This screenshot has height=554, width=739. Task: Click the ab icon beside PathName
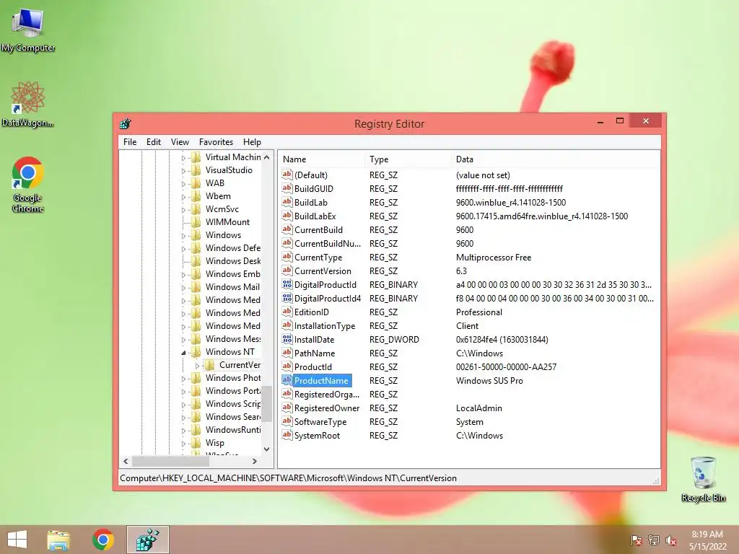(287, 353)
